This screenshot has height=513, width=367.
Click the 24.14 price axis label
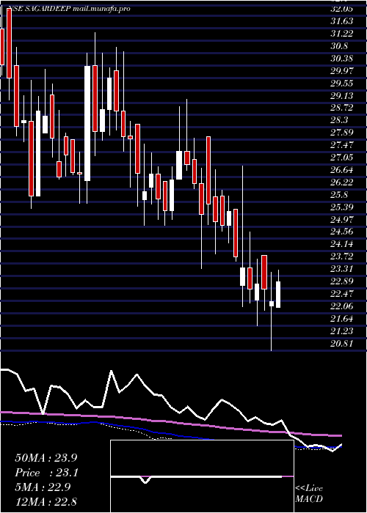tap(342, 244)
